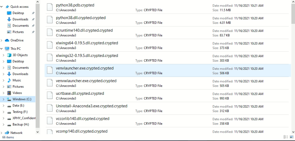Select Backup (H:) drive in navigation pane
Viewport: 295px width, 141px height.
tap(20, 124)
